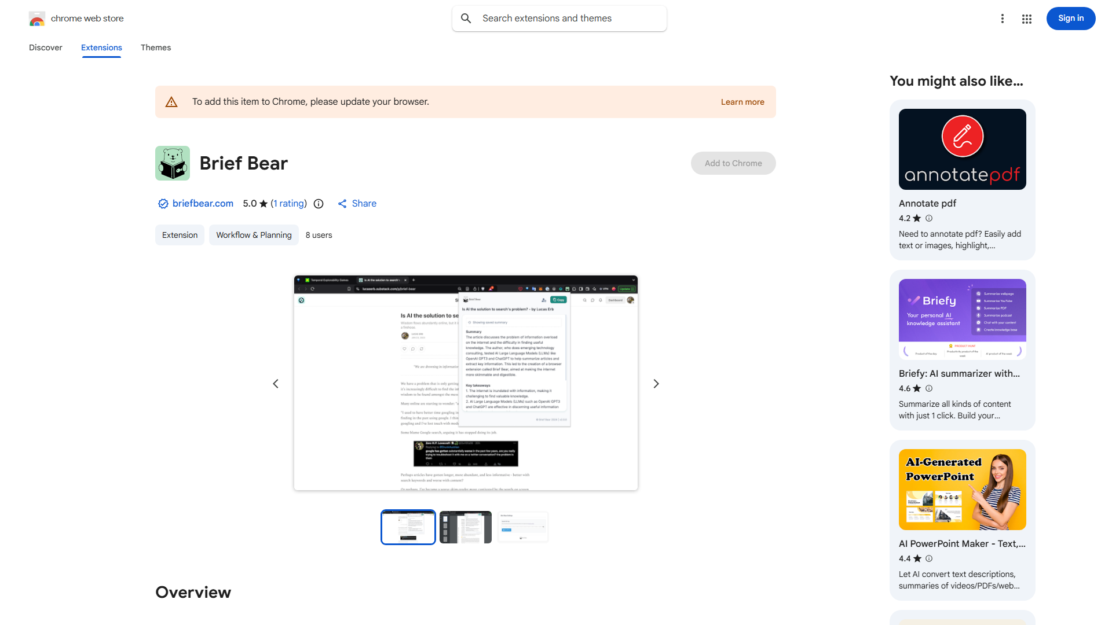Share the Brief Bear extension
The width and height of the screenshot is (1112, 625).
click(x=357, y=203)
